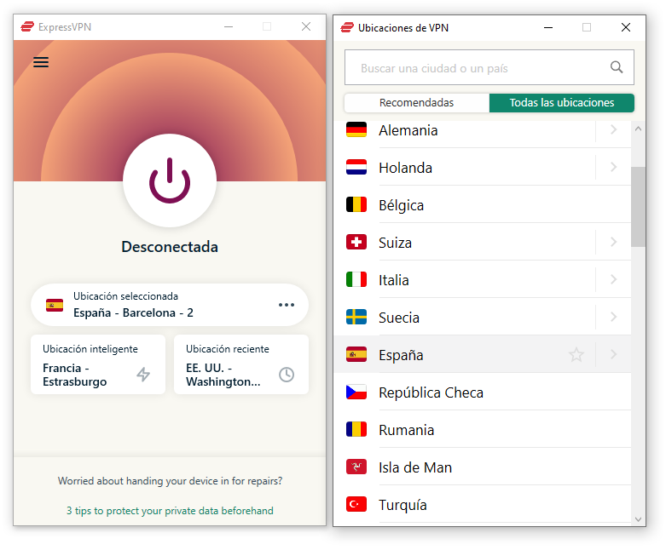
Task: Click the Netherlands flag icon
Action: tap(356, 167)
